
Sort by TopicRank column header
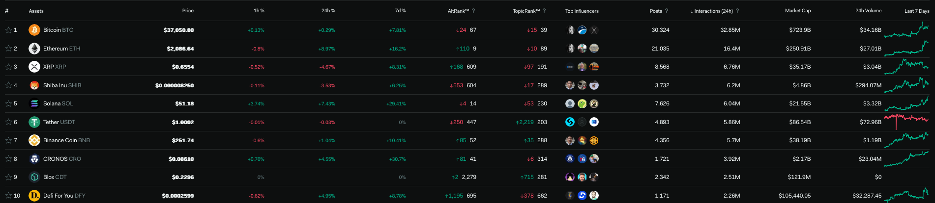coord(526,11)
